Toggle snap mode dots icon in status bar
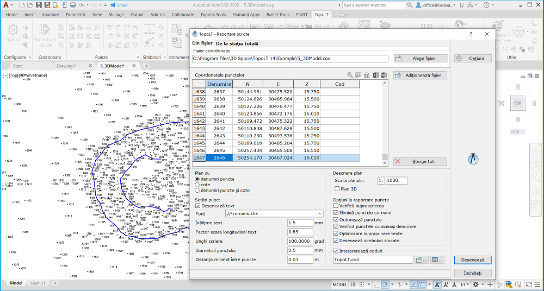This screenshot has height=291, width=544. click(363, 284)
